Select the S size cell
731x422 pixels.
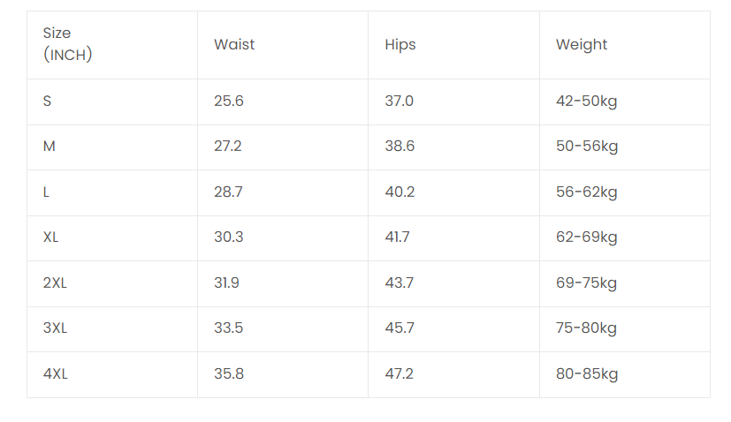pos(48,102)
